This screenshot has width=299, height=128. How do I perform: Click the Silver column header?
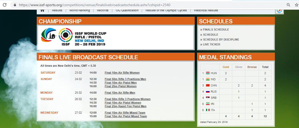(239, 67)
